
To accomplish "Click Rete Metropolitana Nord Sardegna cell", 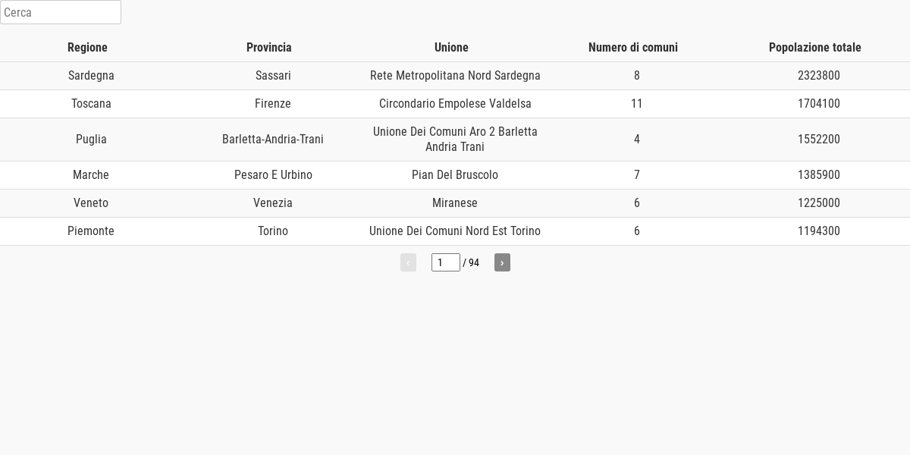I will [x=455, y=76].
